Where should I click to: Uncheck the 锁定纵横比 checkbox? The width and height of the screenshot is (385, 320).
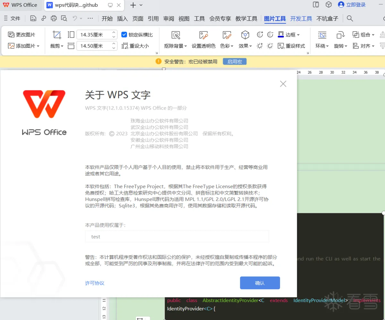coord(124,35)
